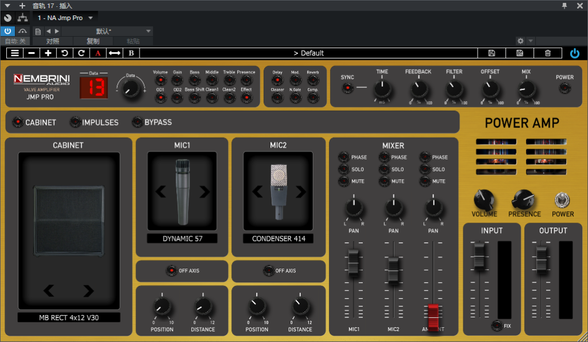Select previous cabinet model arrow
Image resolution: width=588 pixels, height=342 pixels.
tap(49, 290)
